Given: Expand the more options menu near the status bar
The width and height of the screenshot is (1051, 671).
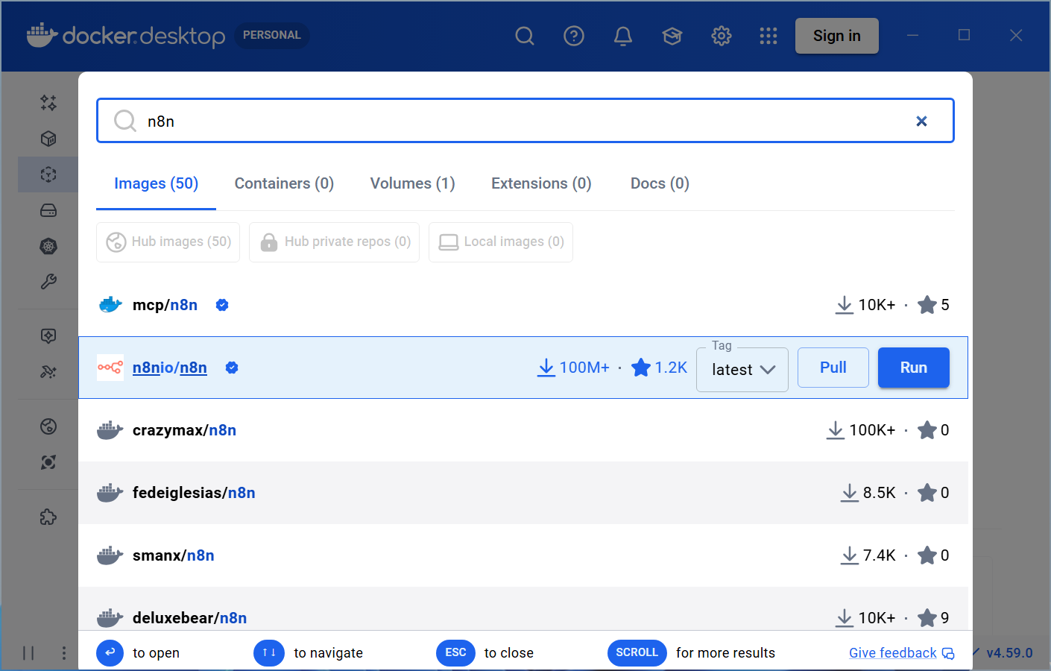Looking at the screenshot, I should (x=64, y=652).
